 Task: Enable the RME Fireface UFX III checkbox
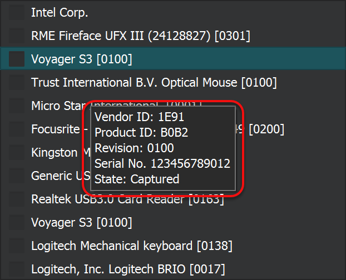[17, 36]
